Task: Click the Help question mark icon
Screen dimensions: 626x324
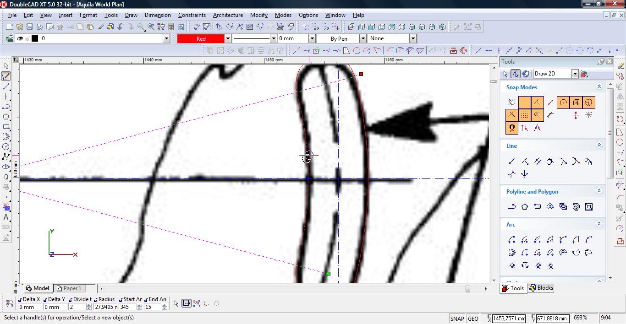Action: coord(181,27)
